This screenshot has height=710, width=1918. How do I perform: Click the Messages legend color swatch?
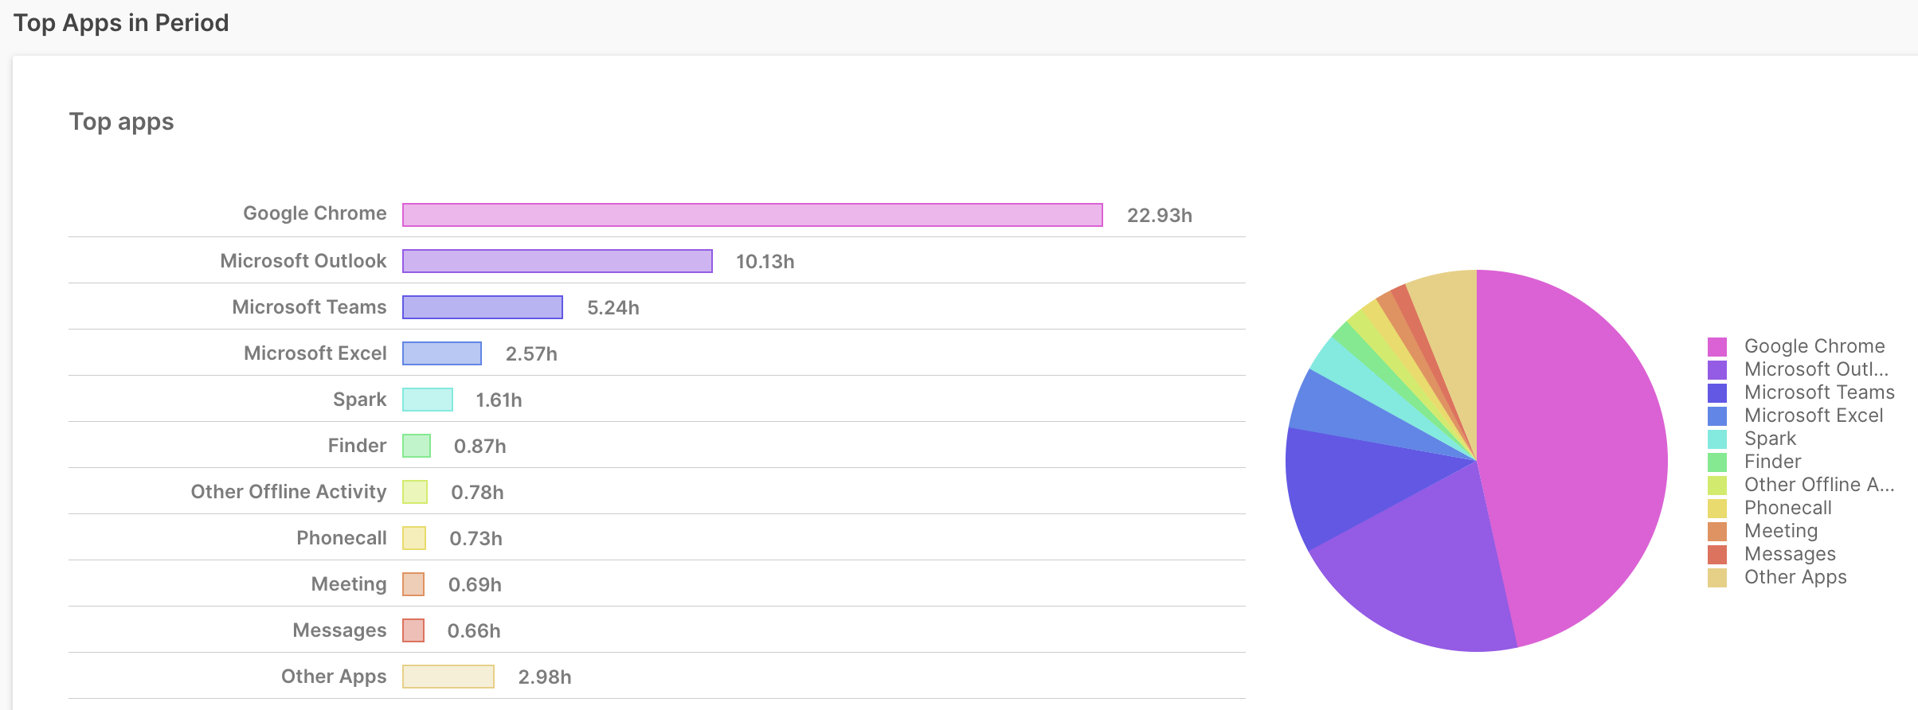[x=1717, y=554]
